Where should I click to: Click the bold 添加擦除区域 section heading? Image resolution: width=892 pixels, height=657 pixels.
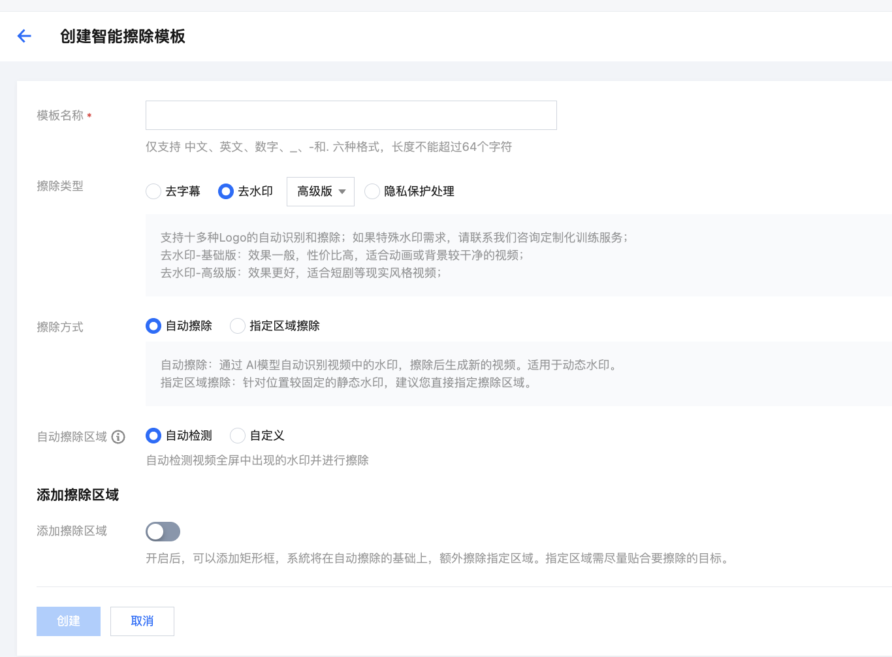tap(78, 495)
